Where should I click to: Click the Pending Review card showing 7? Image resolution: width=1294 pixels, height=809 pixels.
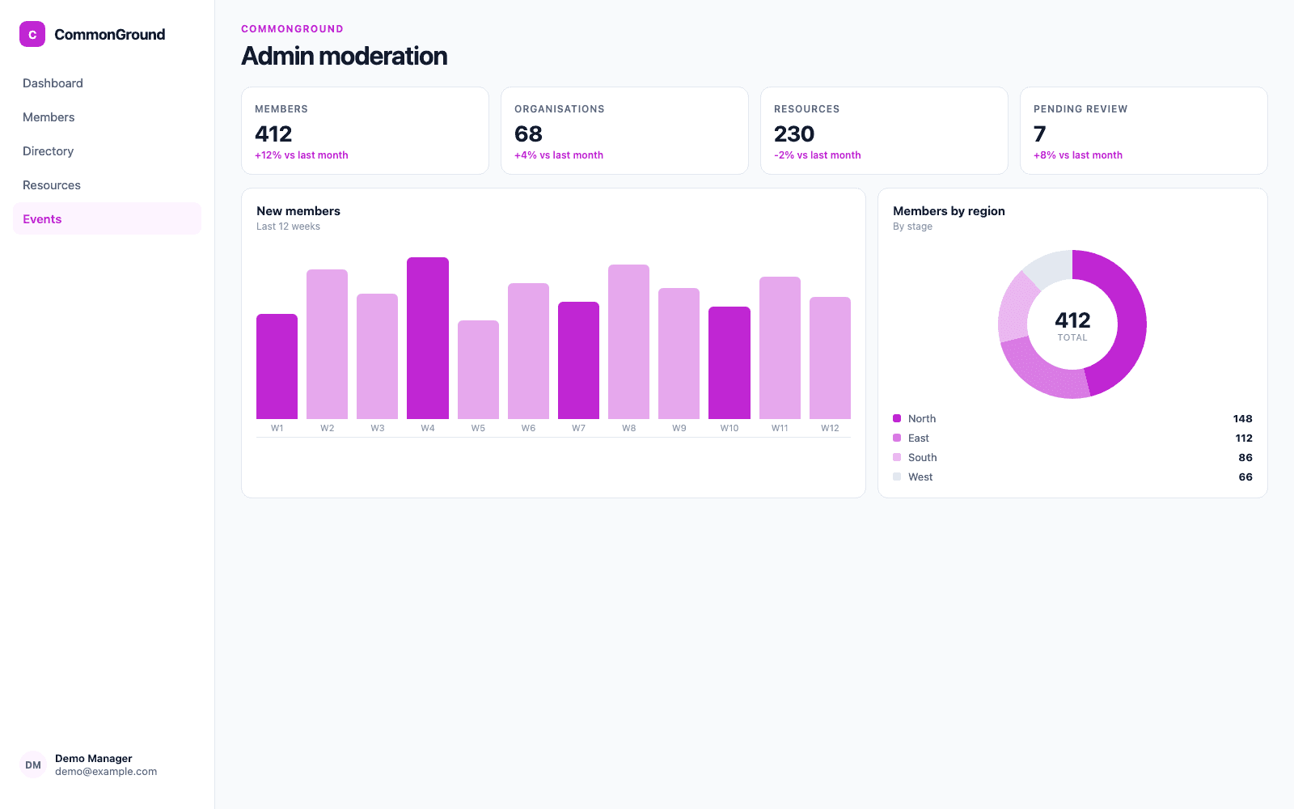click(x=1144, y=130)
